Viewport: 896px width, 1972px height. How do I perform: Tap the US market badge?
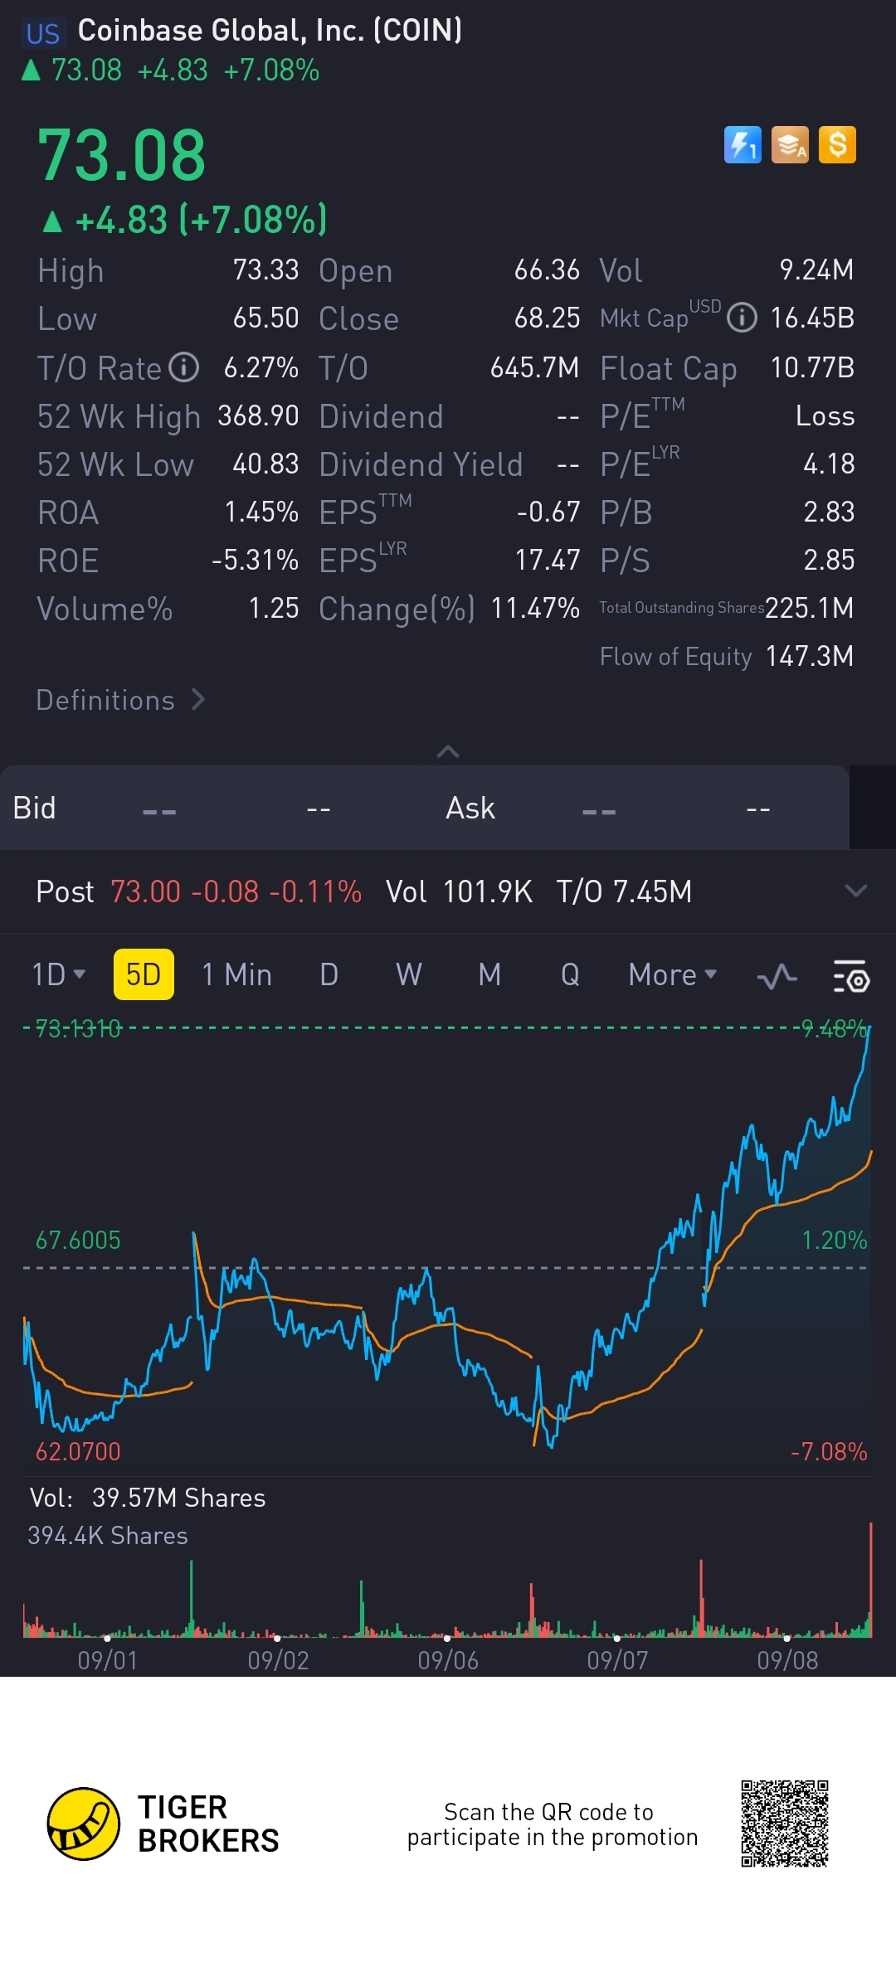click(42, 33)
